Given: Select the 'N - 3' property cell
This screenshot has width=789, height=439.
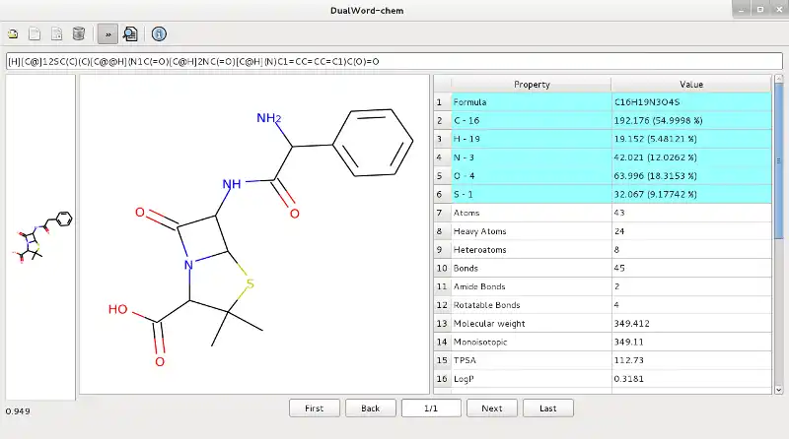Looking at the screenshot, I should coord(532,157).
